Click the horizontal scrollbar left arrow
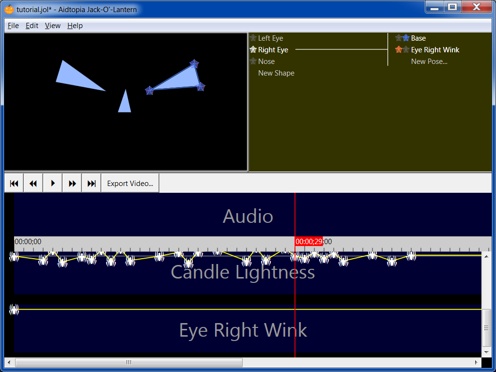This screenshot has height=372, width=496. (9, 362)
